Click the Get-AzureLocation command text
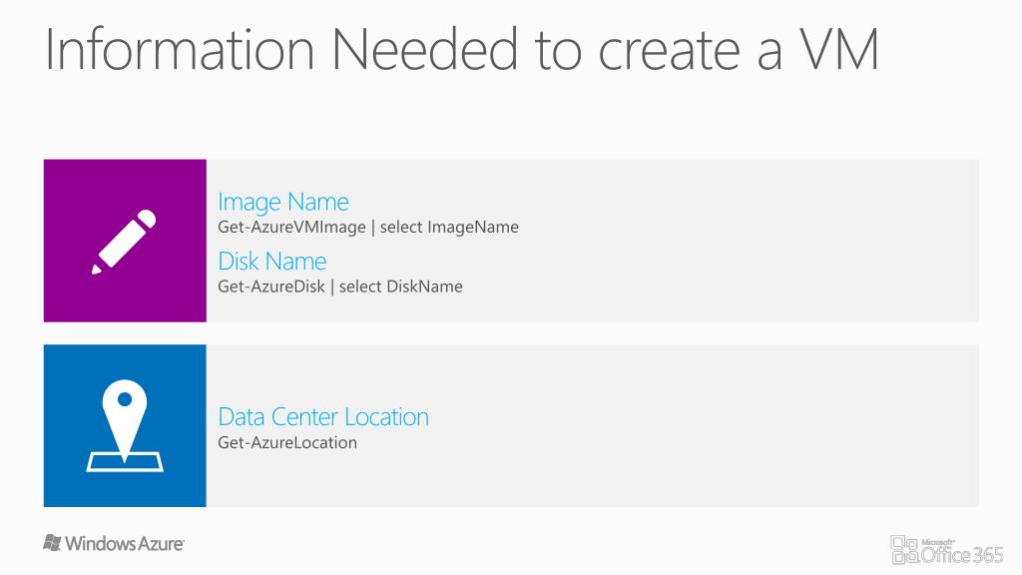The height and width of the screenshot is (575, 1022). pos(287,442)
